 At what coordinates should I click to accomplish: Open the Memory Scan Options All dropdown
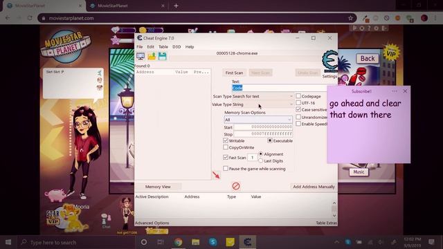(258, 120)
